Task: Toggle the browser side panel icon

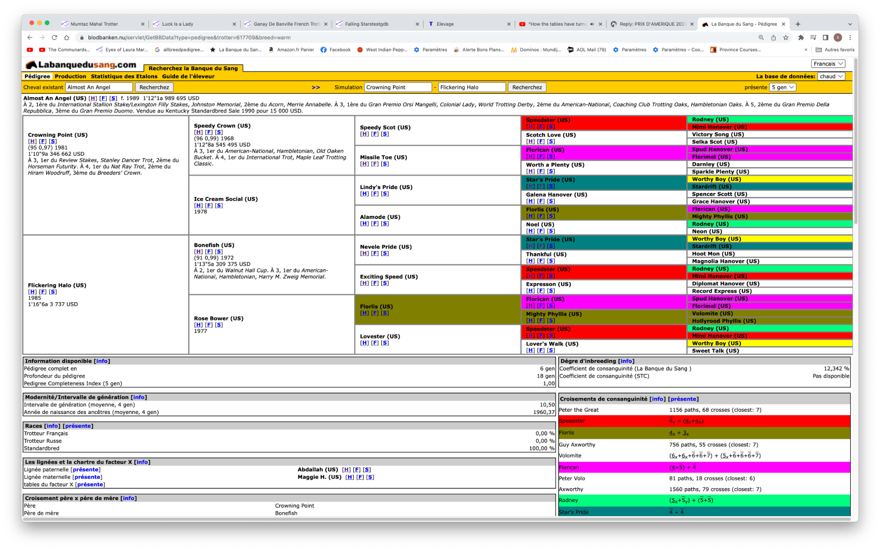Action: 825,38
